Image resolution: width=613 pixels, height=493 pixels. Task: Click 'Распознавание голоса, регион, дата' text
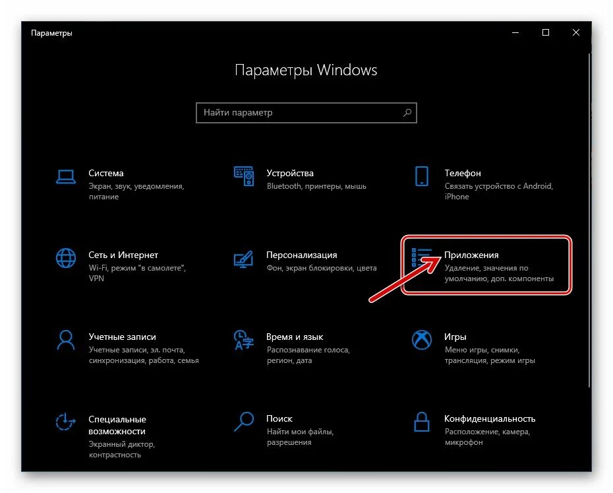308,355
